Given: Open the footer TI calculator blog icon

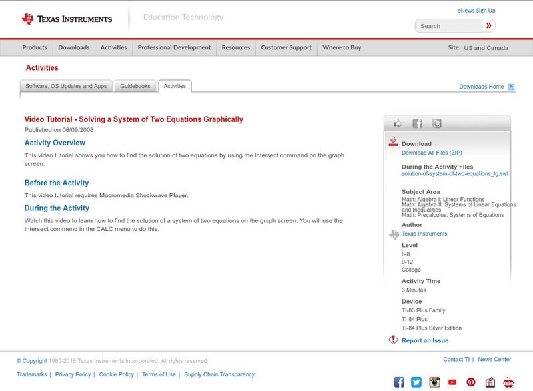Looking at the screenshot, I should tap(490, 382).
